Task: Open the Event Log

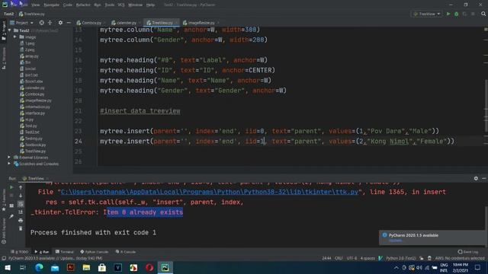Action: (x=468, y=252)
